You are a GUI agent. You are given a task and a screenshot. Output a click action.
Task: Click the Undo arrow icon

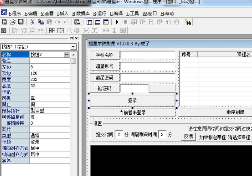(66, 22)
